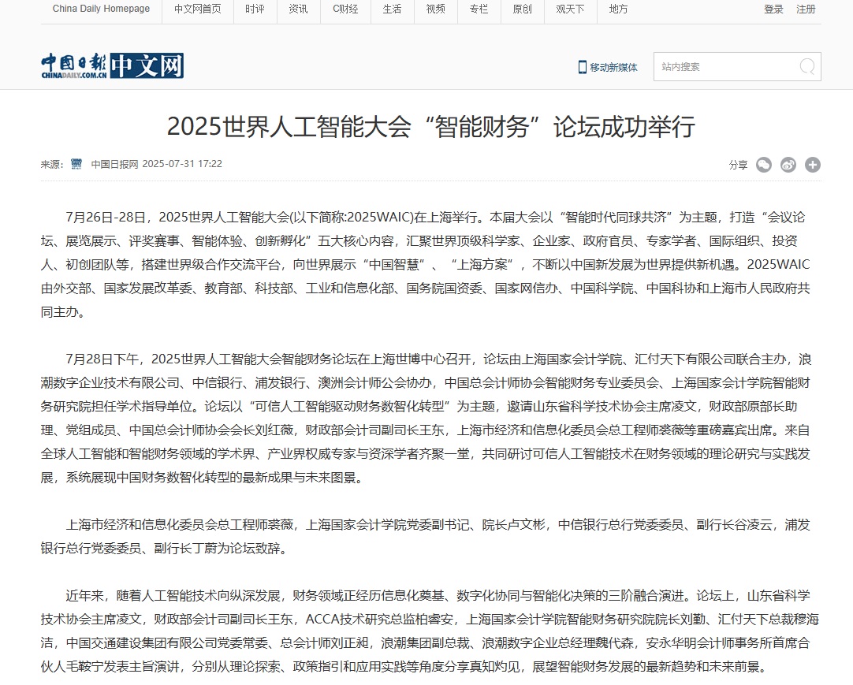853x685 pixels.
Task: Click the small source logo beside 来源
Action: pos(76,164)
